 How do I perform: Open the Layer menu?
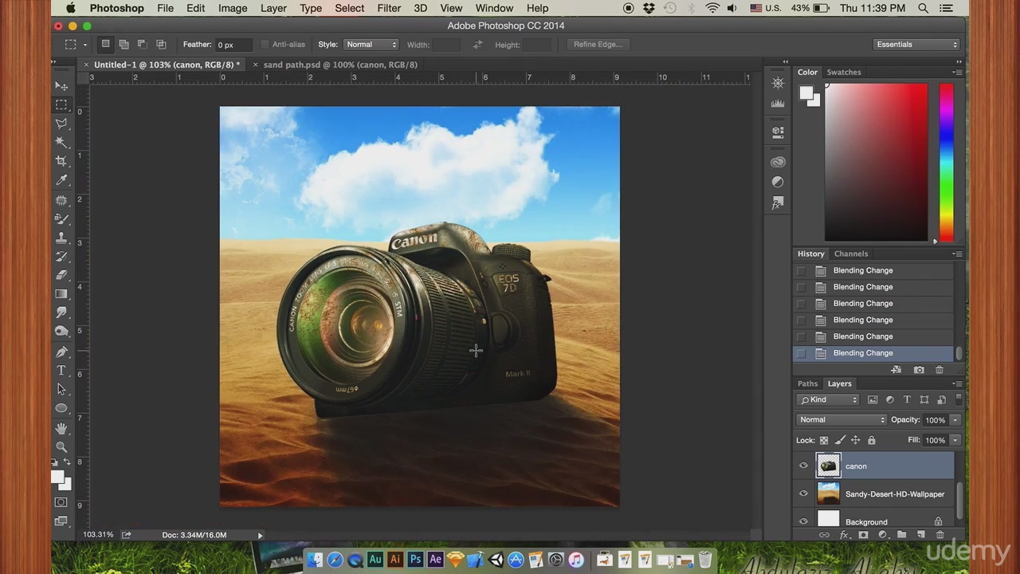click(273, 8)
